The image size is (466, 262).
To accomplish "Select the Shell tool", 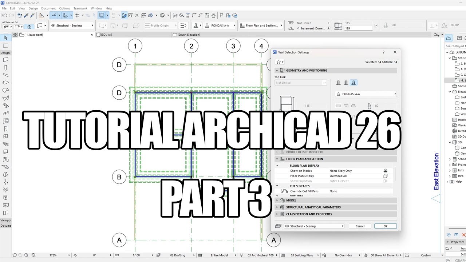I will [5, 98].
